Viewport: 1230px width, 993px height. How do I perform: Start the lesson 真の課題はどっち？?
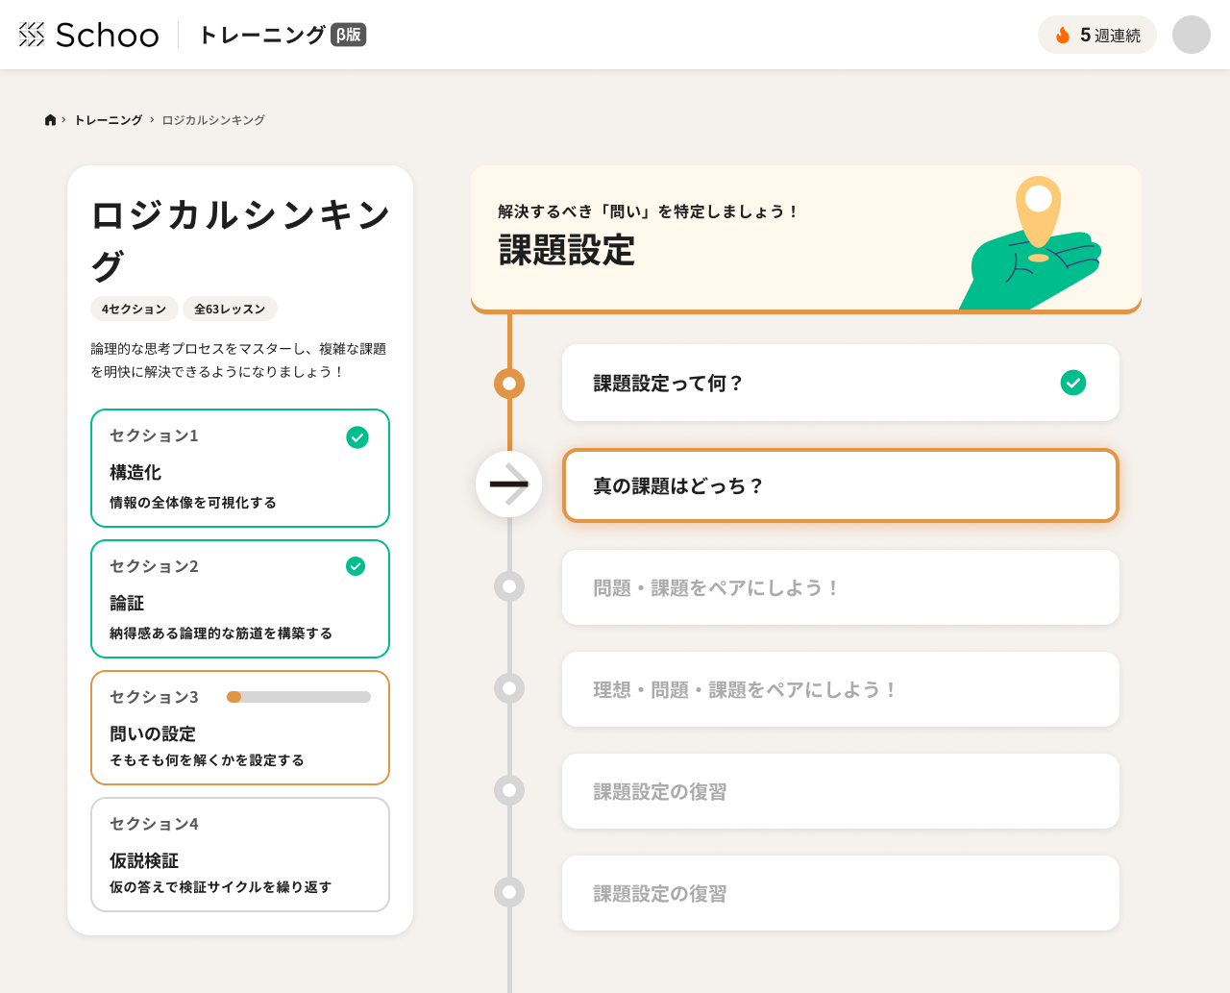(x=840, y=485)
